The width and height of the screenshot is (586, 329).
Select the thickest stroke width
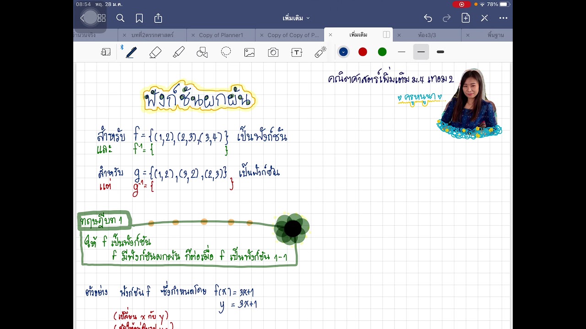(x=440, y=52)
